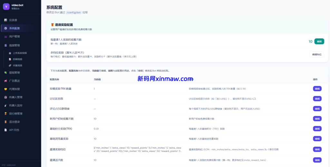Edit the 基础浏览量奖励 row
The image size is (330, 167).
(317, 139)
